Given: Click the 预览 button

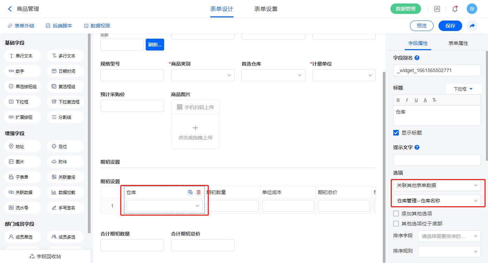Looking at the screenshot, I should [421, 26].
